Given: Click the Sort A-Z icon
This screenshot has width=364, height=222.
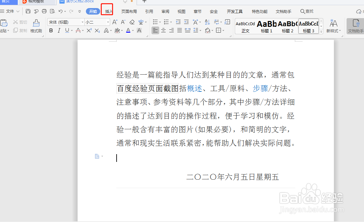Looking at the screenshot, I should click(x=207, y=22).
